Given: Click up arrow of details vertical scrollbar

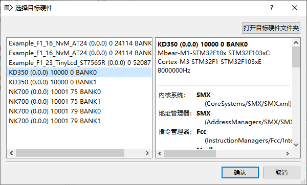Looking at the screenshot, I should [x=296, y=42].
